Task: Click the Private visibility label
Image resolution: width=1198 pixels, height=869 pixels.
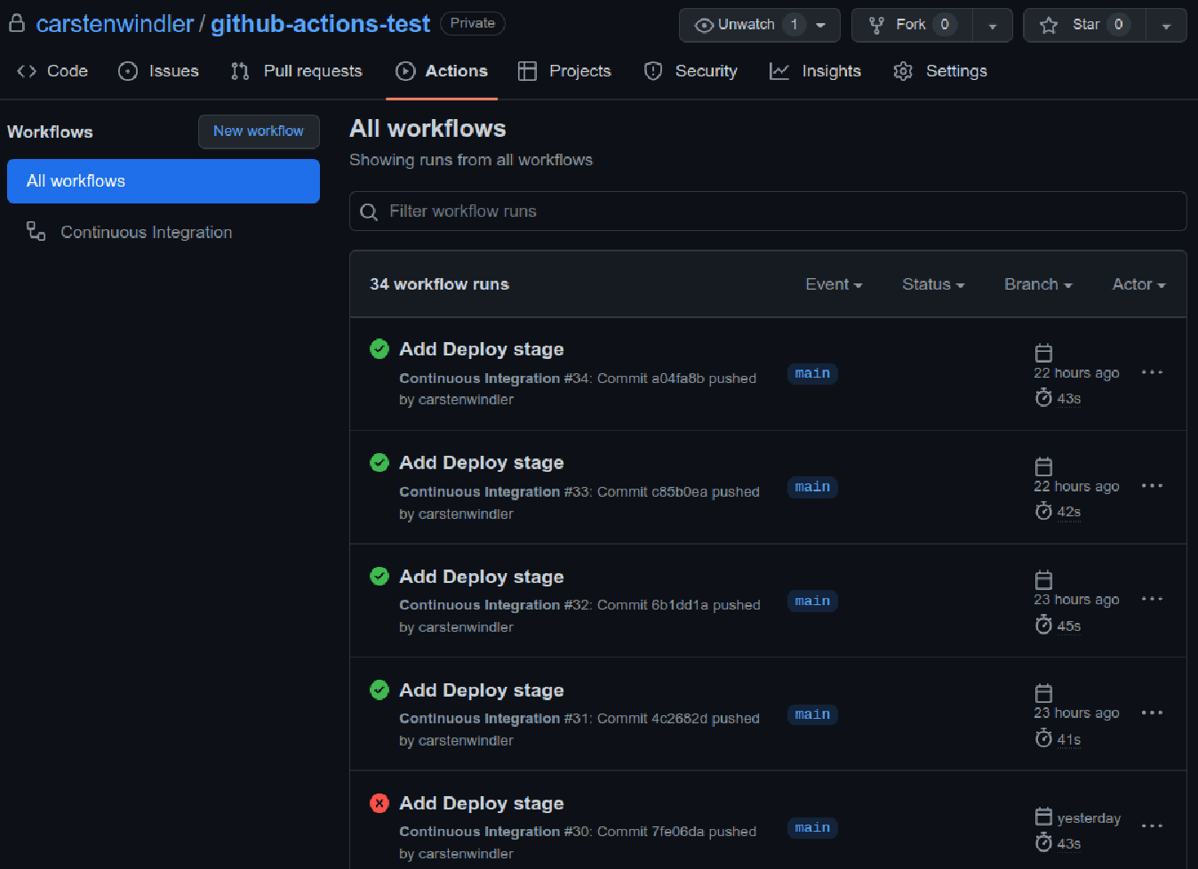Action: coord(473,23)
